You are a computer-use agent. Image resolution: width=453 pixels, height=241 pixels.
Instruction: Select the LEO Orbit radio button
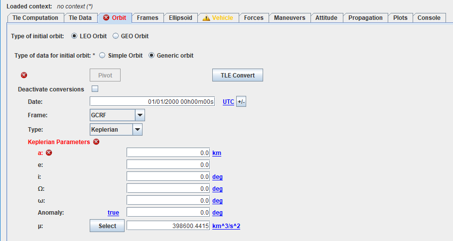point(75,36)
